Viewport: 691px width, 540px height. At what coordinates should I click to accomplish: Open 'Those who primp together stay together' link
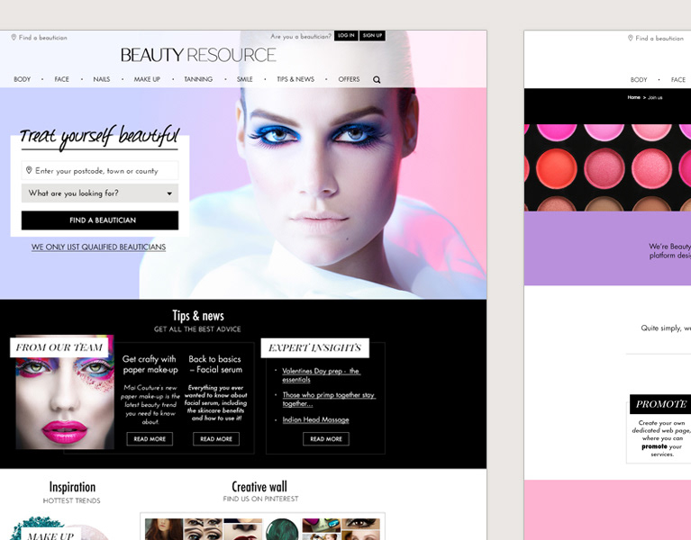[x=329, y=400]
